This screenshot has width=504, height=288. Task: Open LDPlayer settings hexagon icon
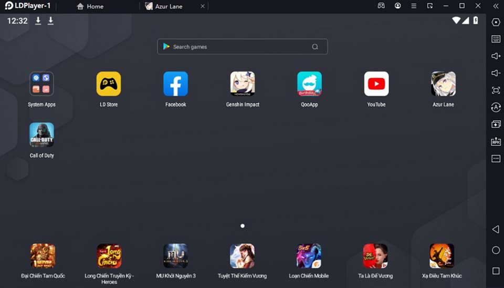point(496,22)
